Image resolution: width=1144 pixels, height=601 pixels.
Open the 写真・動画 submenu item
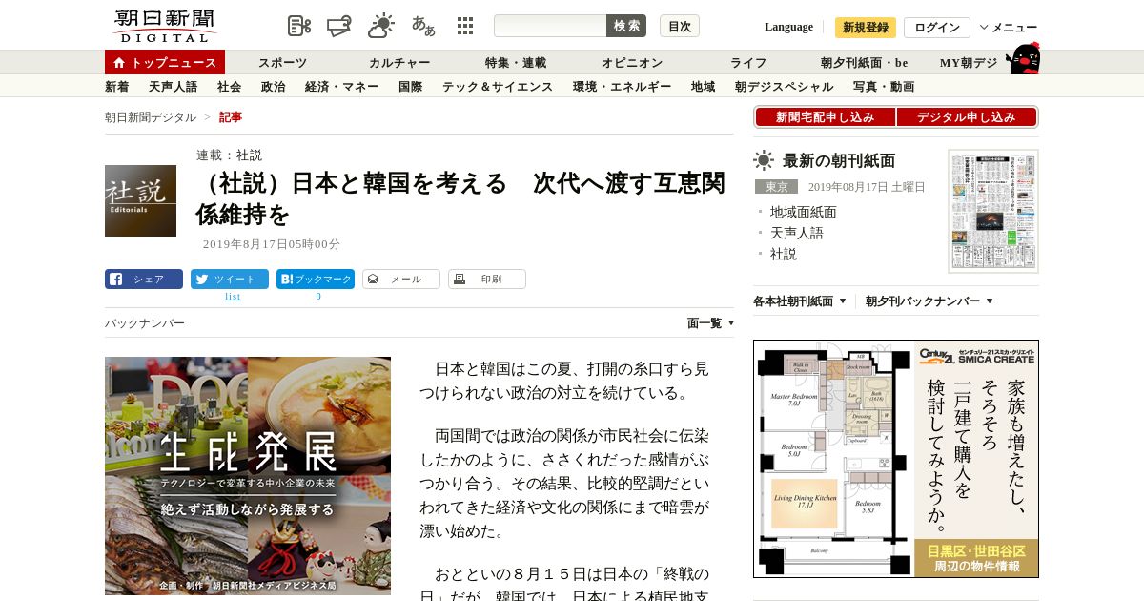(x=884, y=87)
